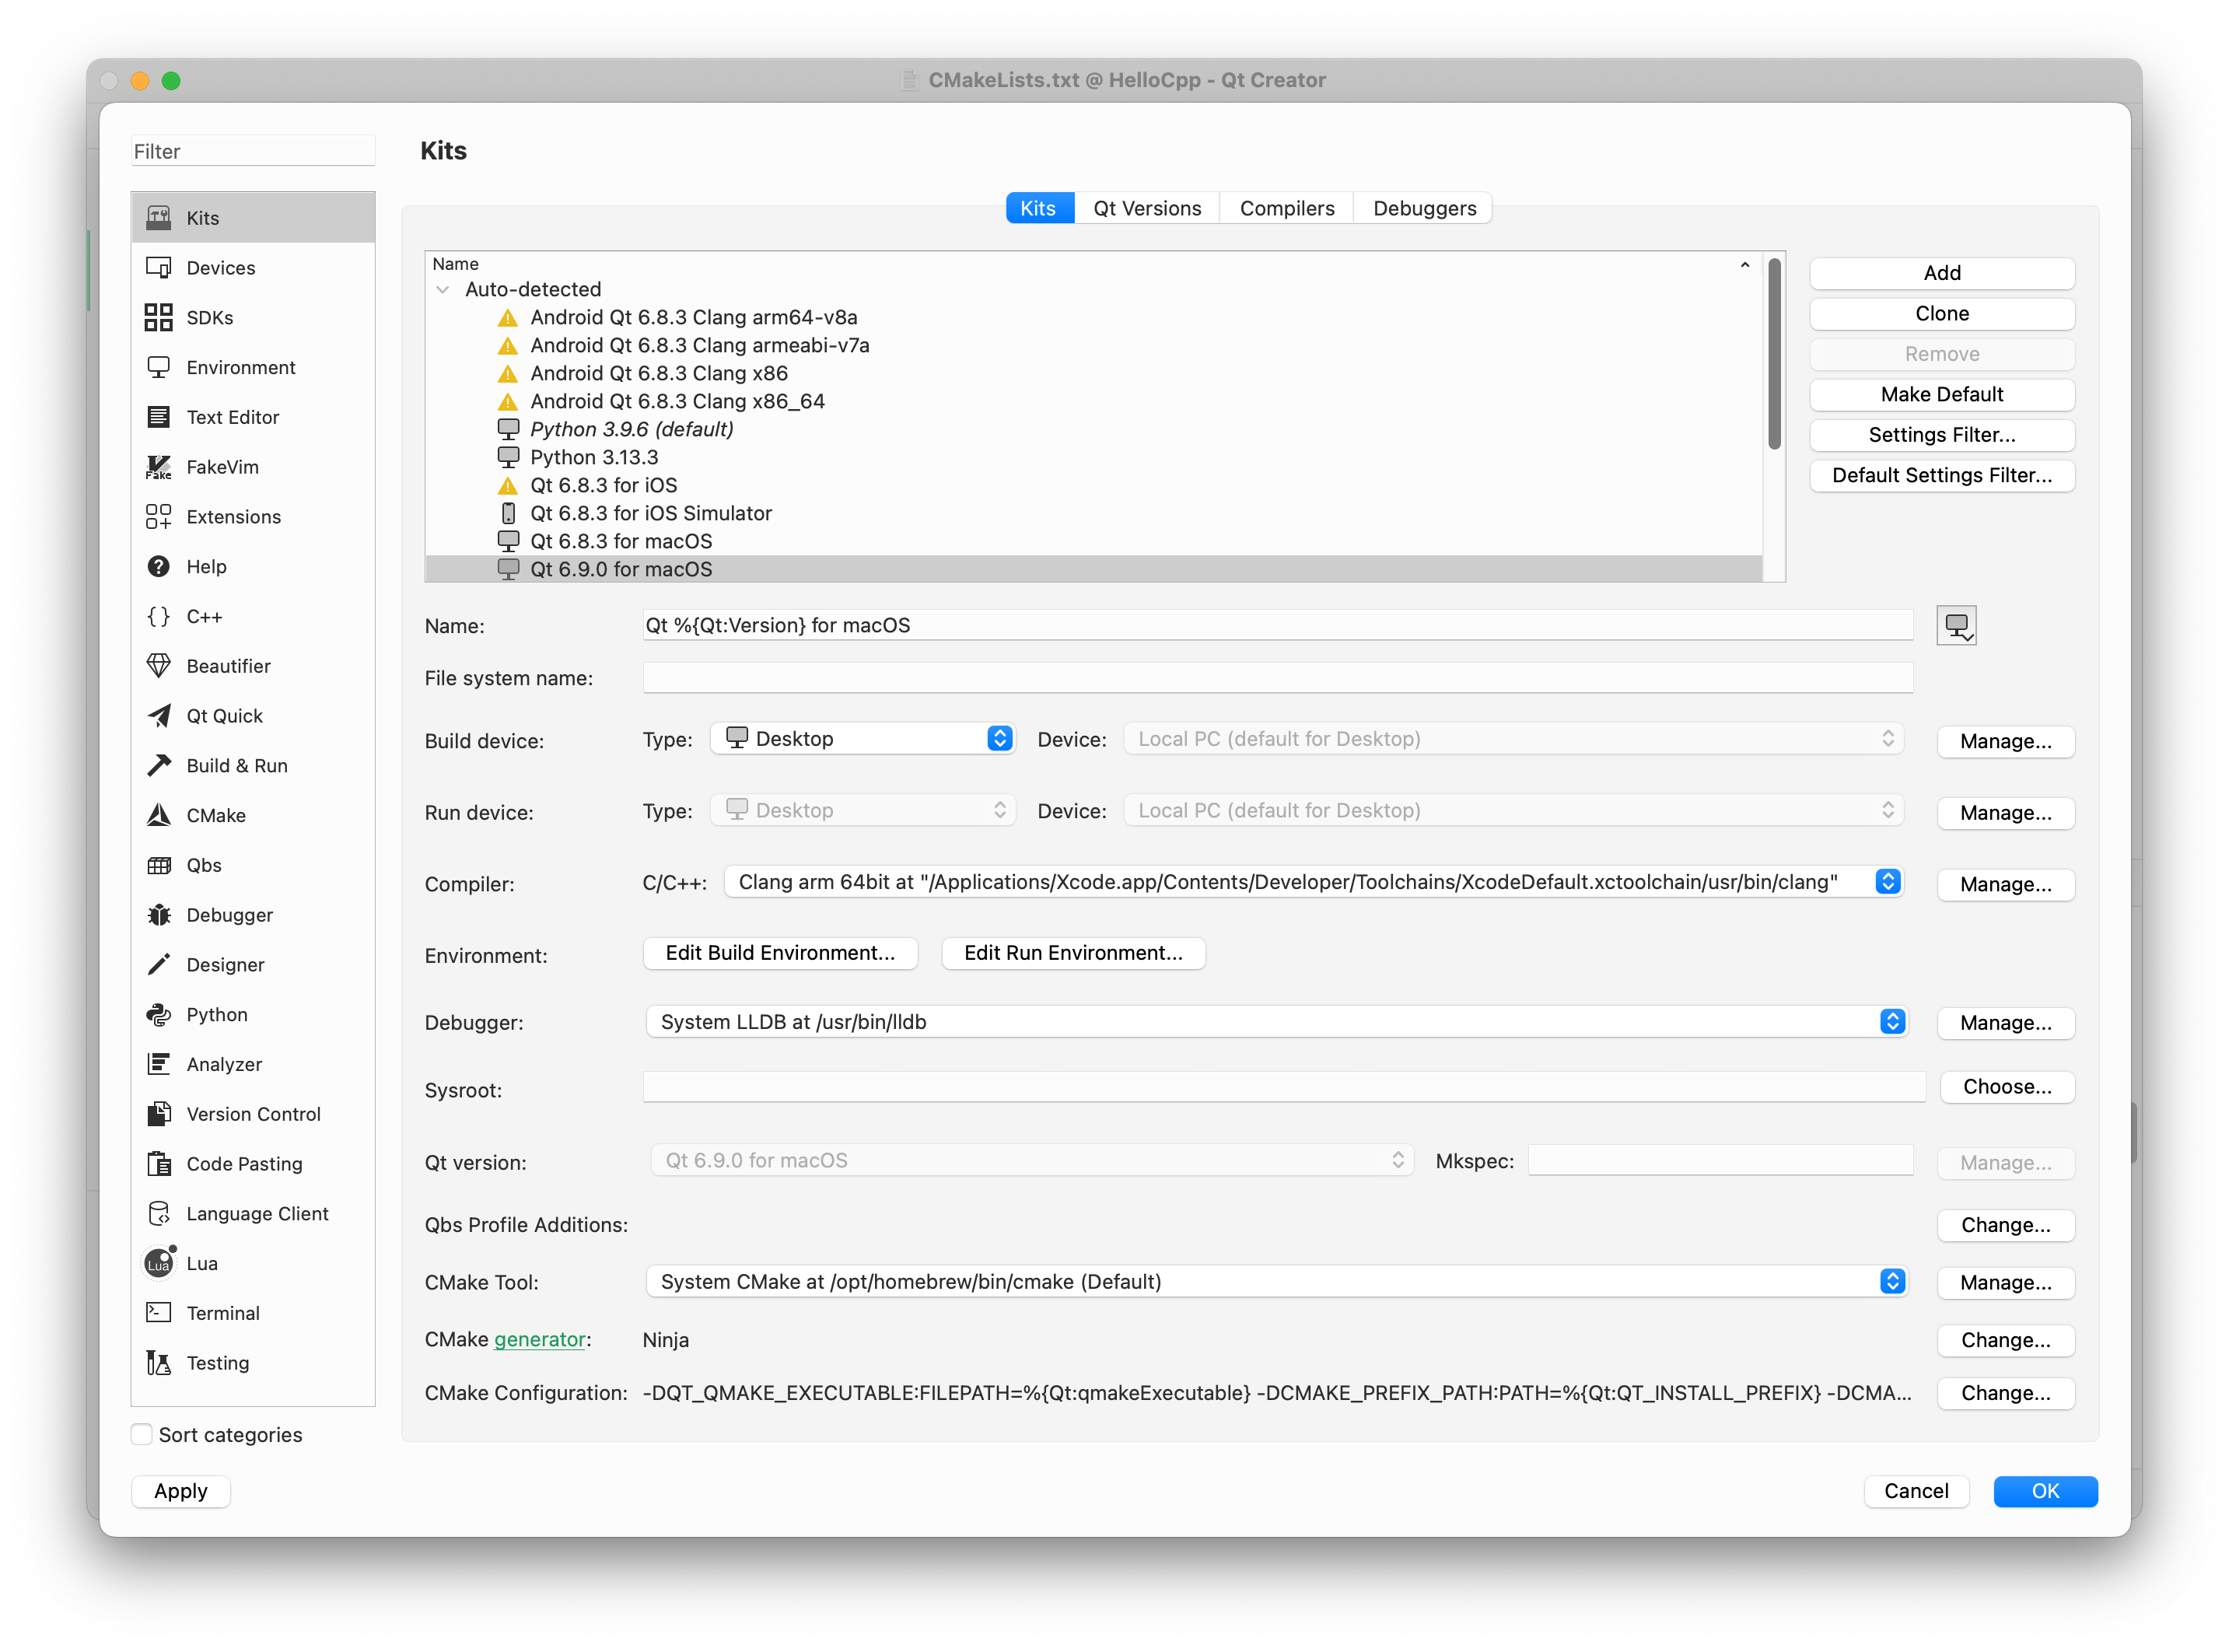This screenshot has width=2229, height=1652.
Task: Open the CMake Tool dropdown
Action: tap(1277, 1282)
